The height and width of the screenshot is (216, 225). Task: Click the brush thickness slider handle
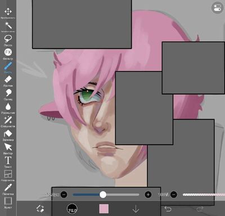click(x=103, y=195)
